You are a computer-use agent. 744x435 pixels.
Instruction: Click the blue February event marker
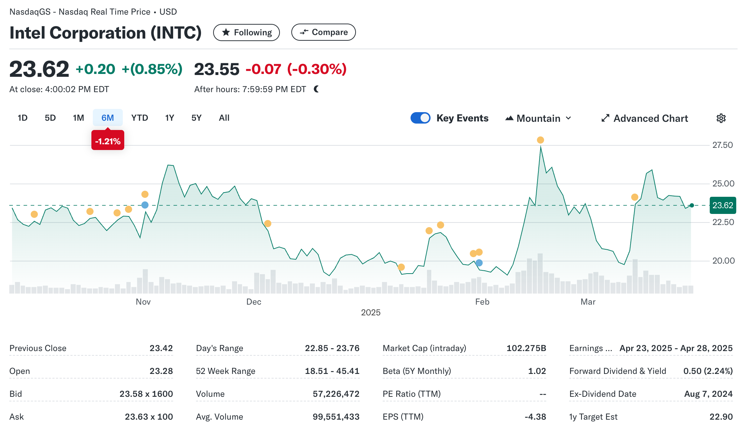click(479, 263)
